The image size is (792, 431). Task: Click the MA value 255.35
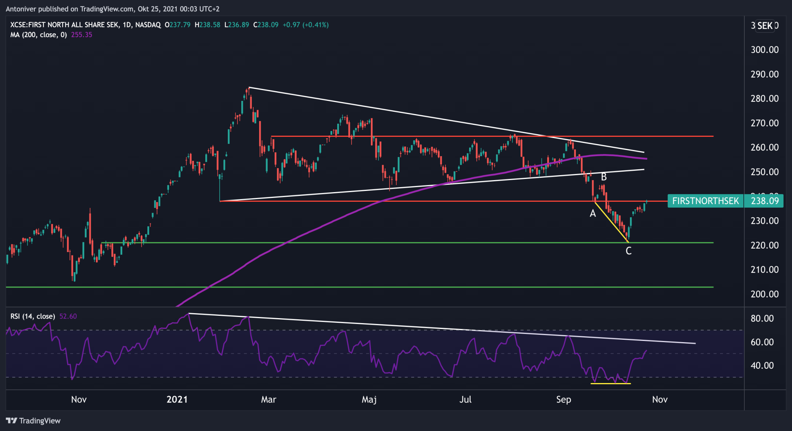point(82,35)
